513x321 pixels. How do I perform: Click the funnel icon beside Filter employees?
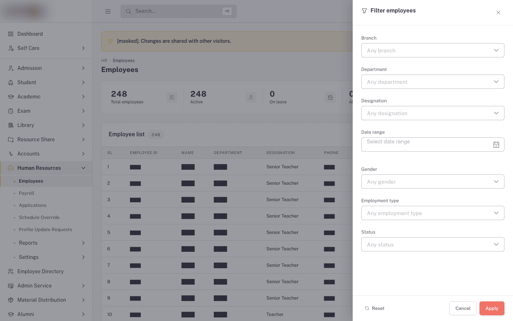[364, 11]
